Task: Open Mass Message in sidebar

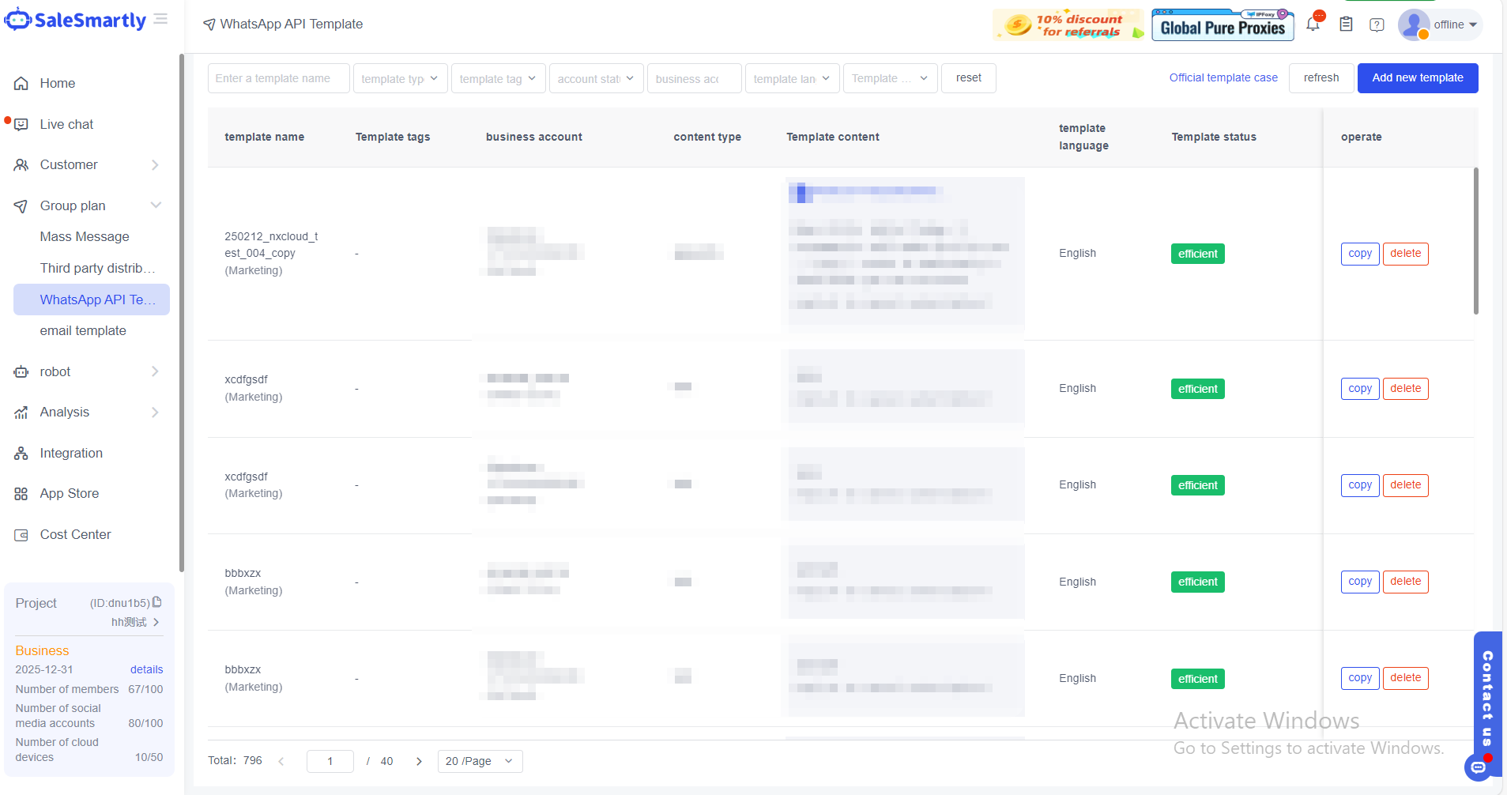Action: pyautogui.click(x=85, y=236)
